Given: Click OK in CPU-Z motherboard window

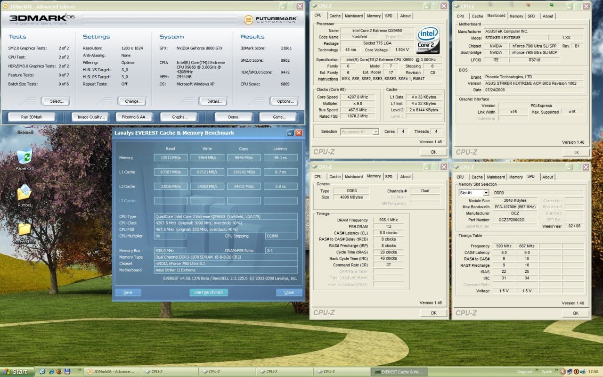Looking at the screenshot, I should [576, 152].
